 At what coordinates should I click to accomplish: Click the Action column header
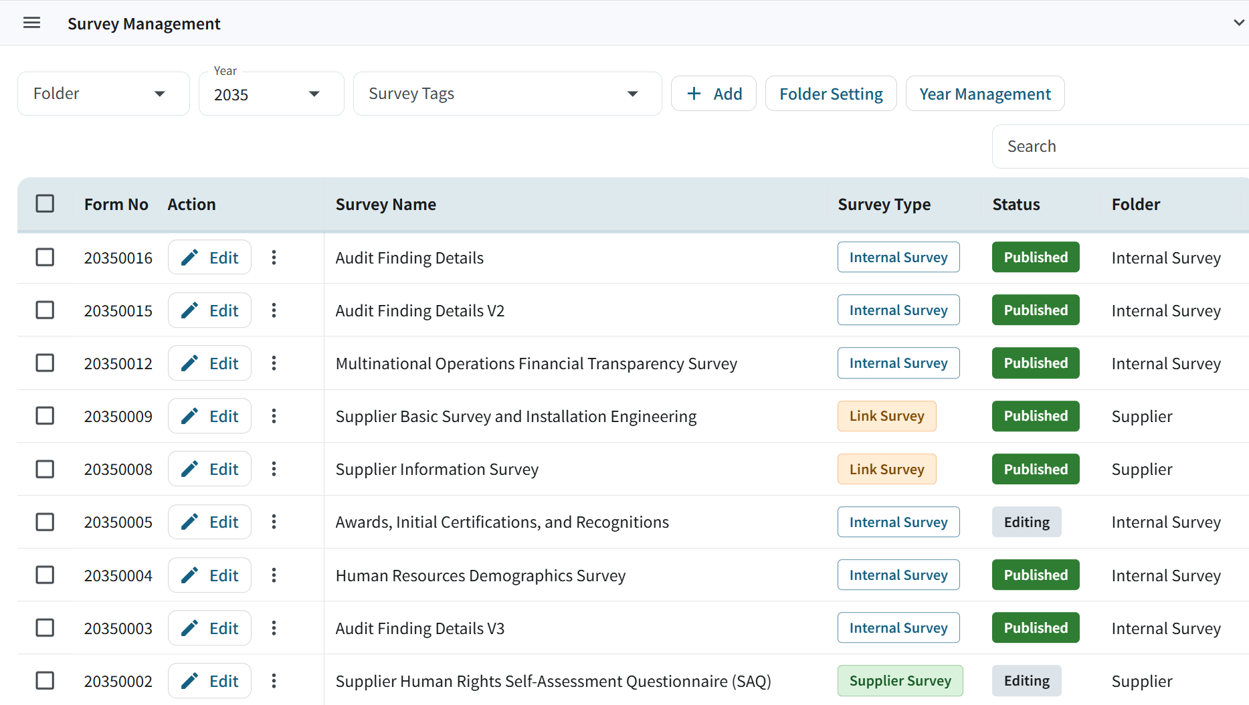click(x=191, y=204)
